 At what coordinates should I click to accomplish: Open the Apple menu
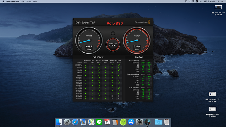[x=3, y=1]
